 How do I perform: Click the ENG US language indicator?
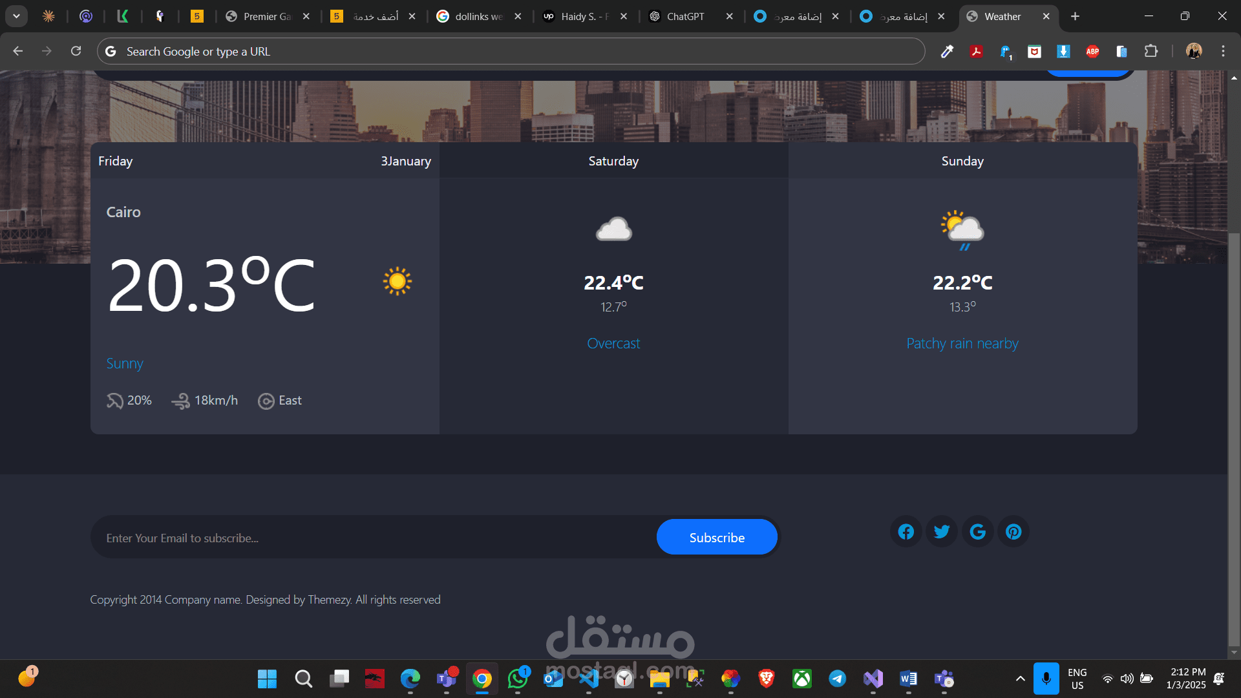click(x=1077, y=679)
